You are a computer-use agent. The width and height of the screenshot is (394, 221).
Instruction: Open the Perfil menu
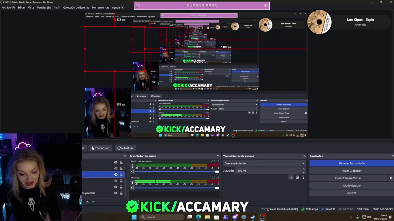(x=57, y=7)
